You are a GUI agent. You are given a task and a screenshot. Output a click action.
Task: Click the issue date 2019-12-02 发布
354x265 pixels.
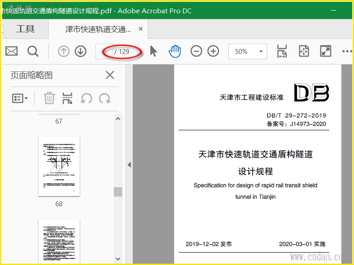[x=208, y=244]
